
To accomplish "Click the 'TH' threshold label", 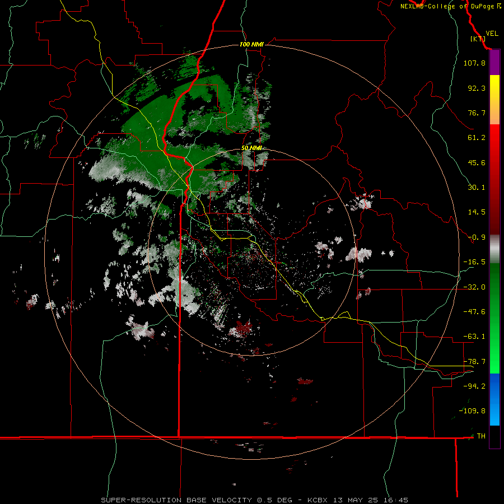I will 481,436.
